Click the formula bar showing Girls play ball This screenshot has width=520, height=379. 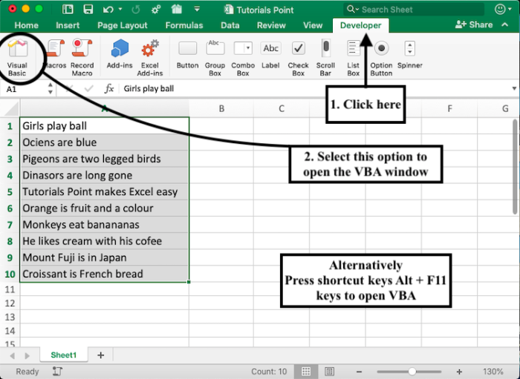point(315,88)
